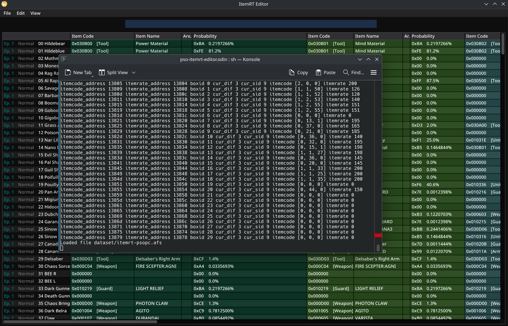This screenshot has height=326, width=508.
Task: Expand the Split View dropdown chevron
Action: 134,73
